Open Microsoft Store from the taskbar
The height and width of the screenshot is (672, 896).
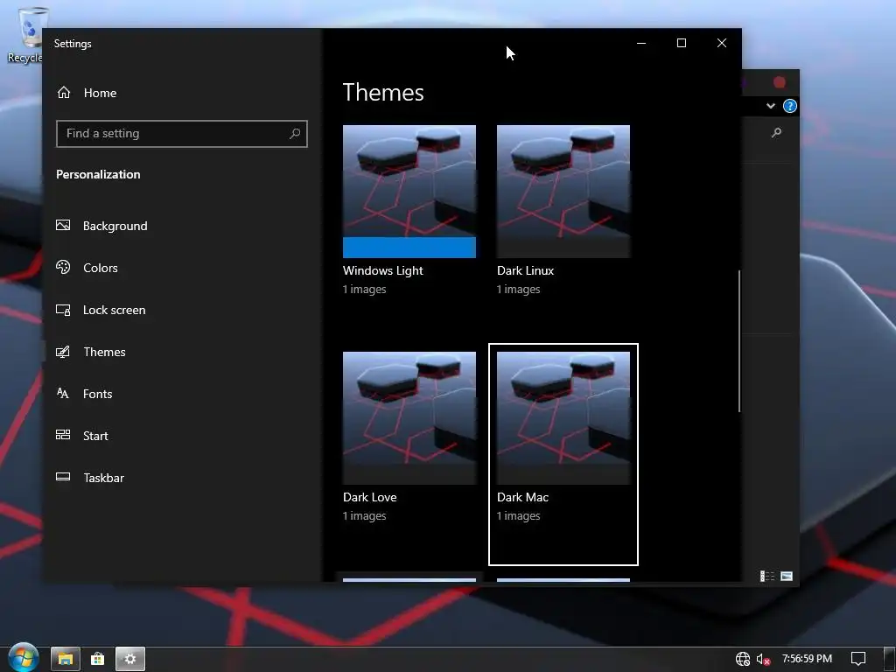(98, 659)
